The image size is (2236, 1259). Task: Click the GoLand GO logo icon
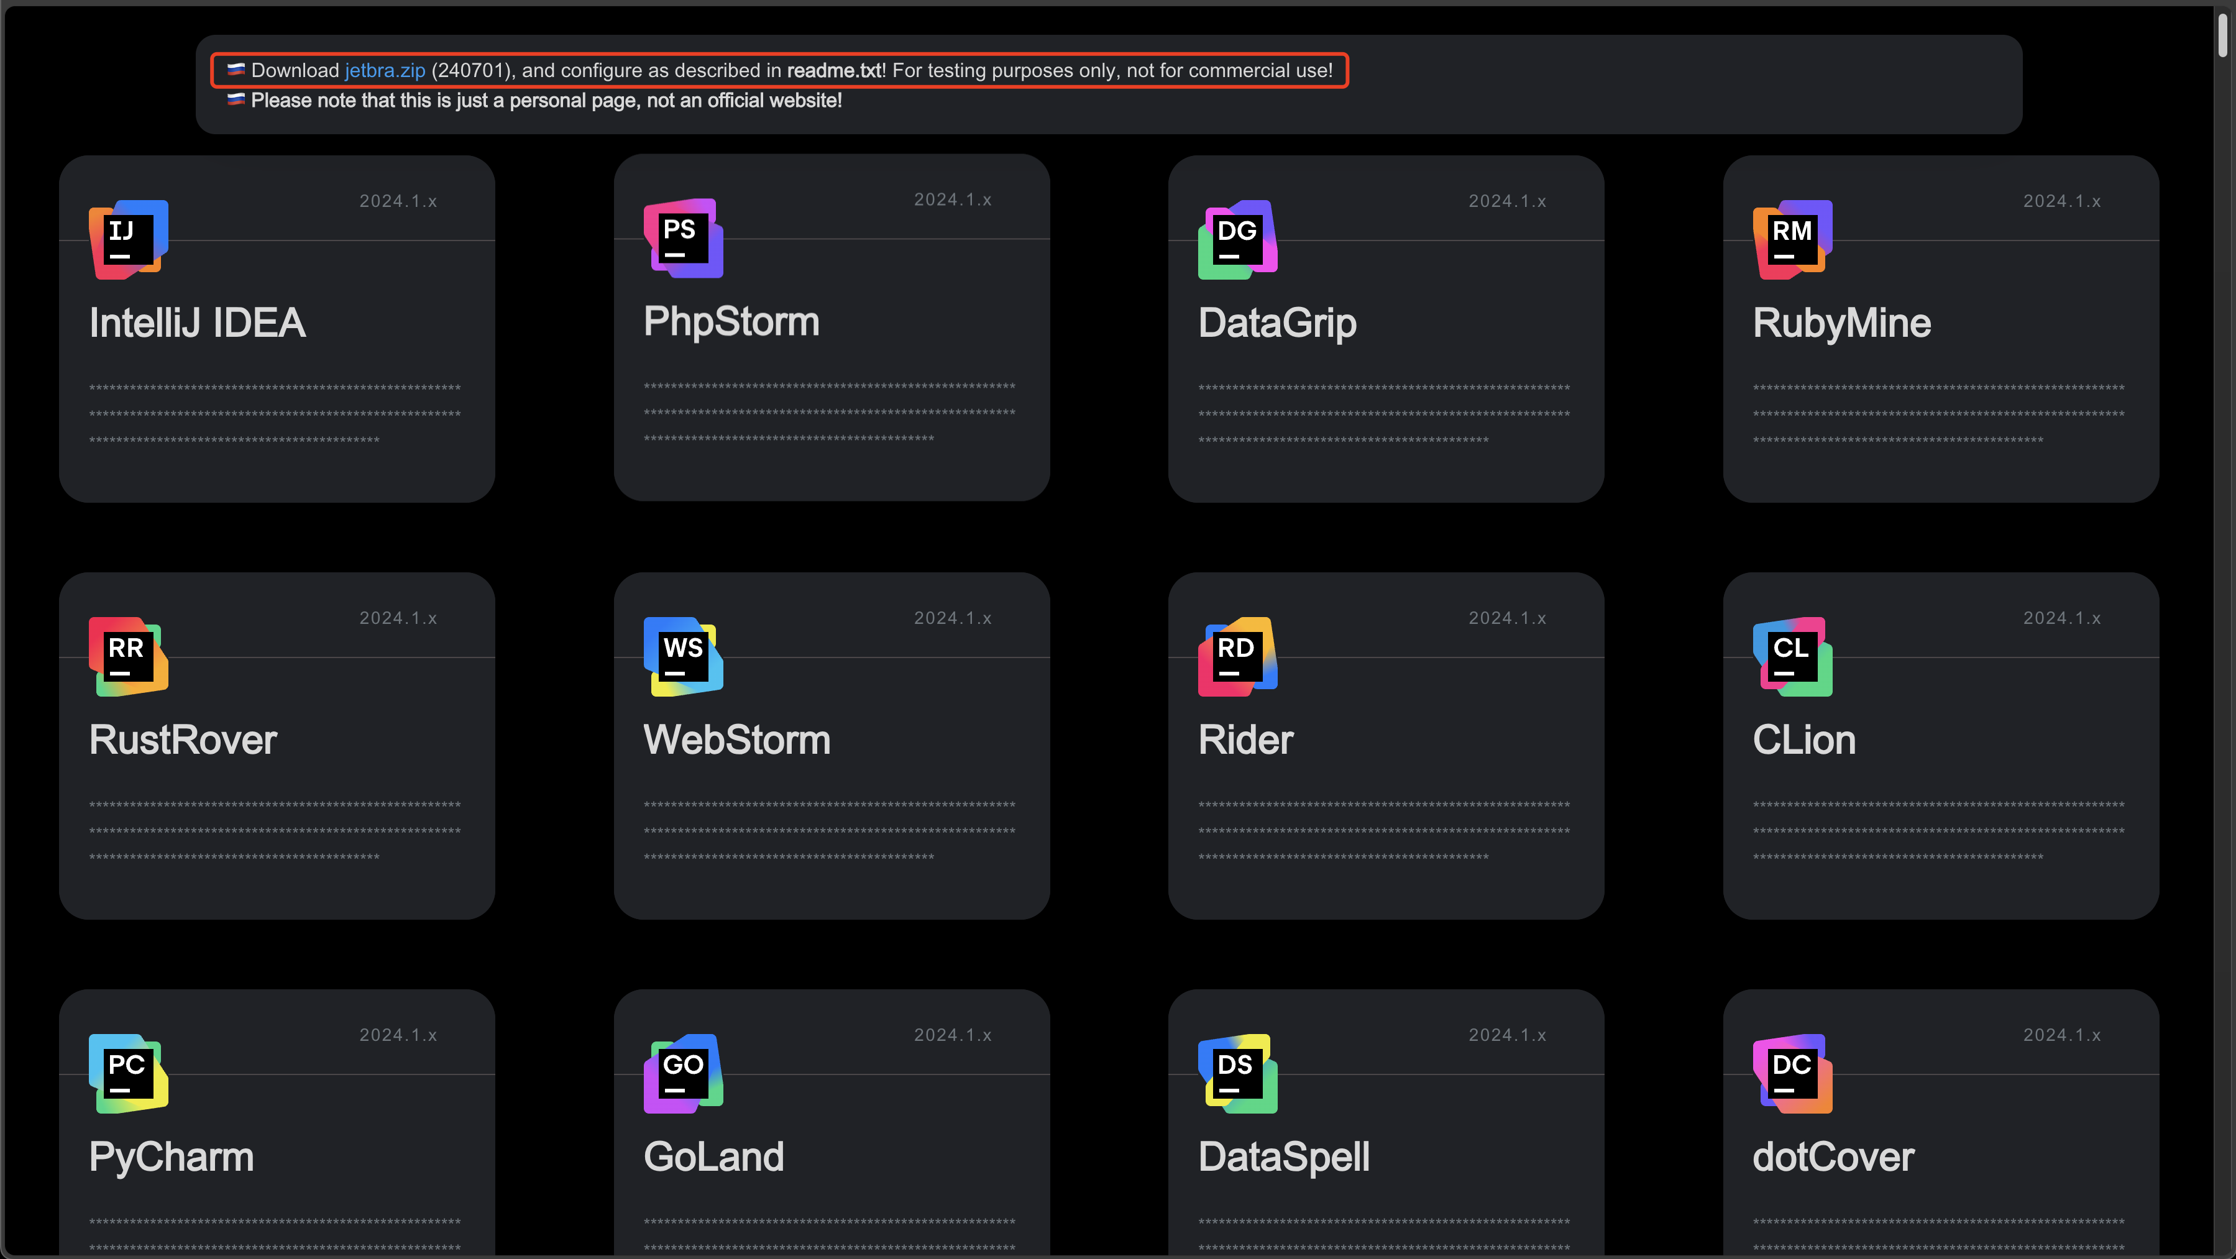[683, 1073]
